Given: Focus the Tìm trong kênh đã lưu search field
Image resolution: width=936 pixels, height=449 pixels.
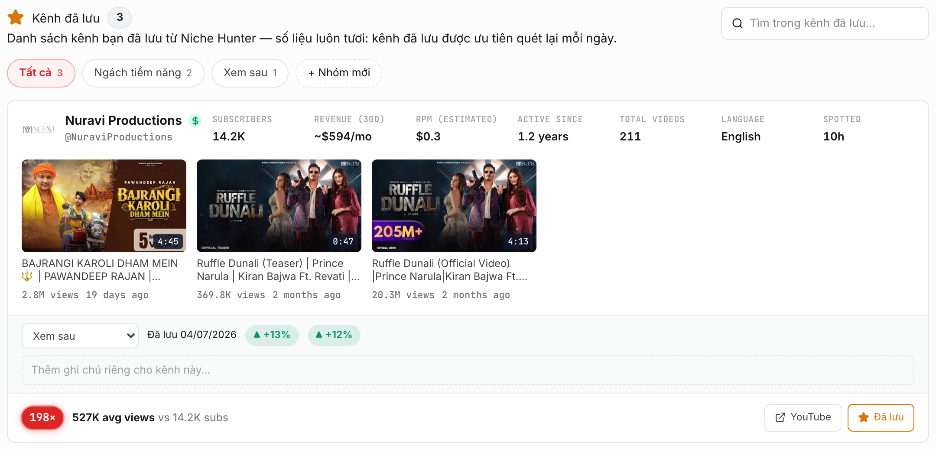Looking at the screenshot, I should [x=825, y=23].
